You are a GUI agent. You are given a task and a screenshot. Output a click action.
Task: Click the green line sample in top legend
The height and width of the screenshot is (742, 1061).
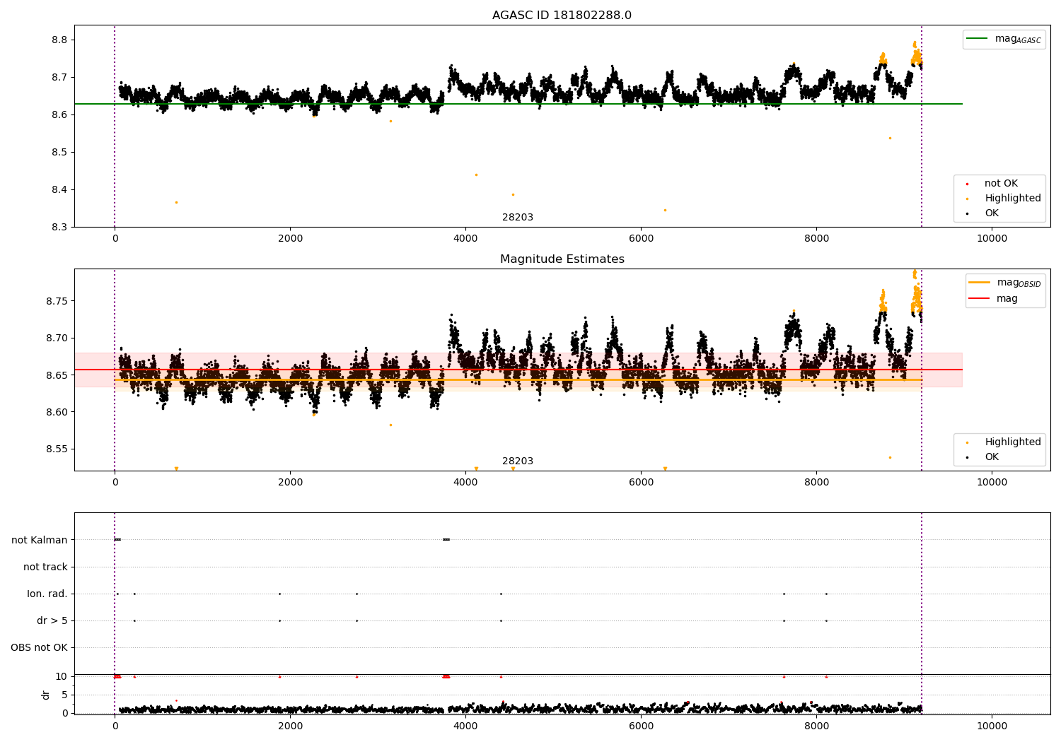coord(978,39)
